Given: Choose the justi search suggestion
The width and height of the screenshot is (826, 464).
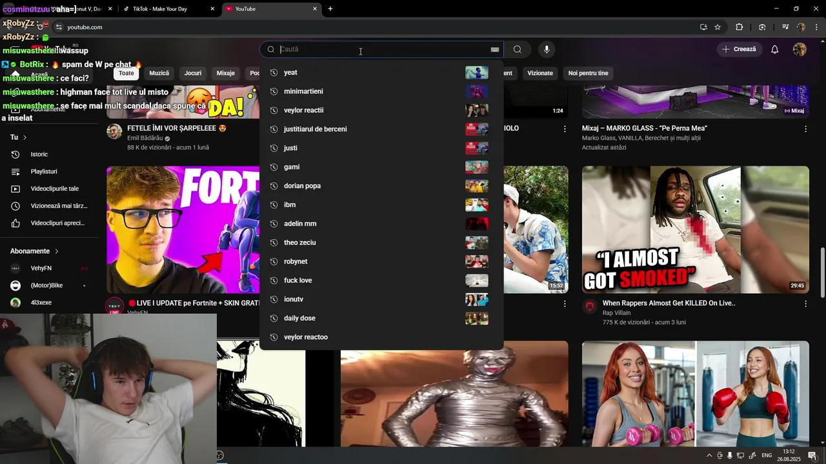Looking at the screenshot, I should pos(381,148).
